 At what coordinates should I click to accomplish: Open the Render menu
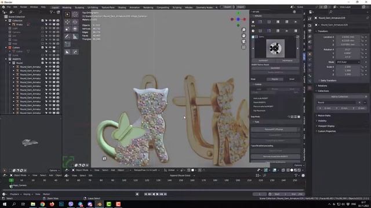click(23, 7)
